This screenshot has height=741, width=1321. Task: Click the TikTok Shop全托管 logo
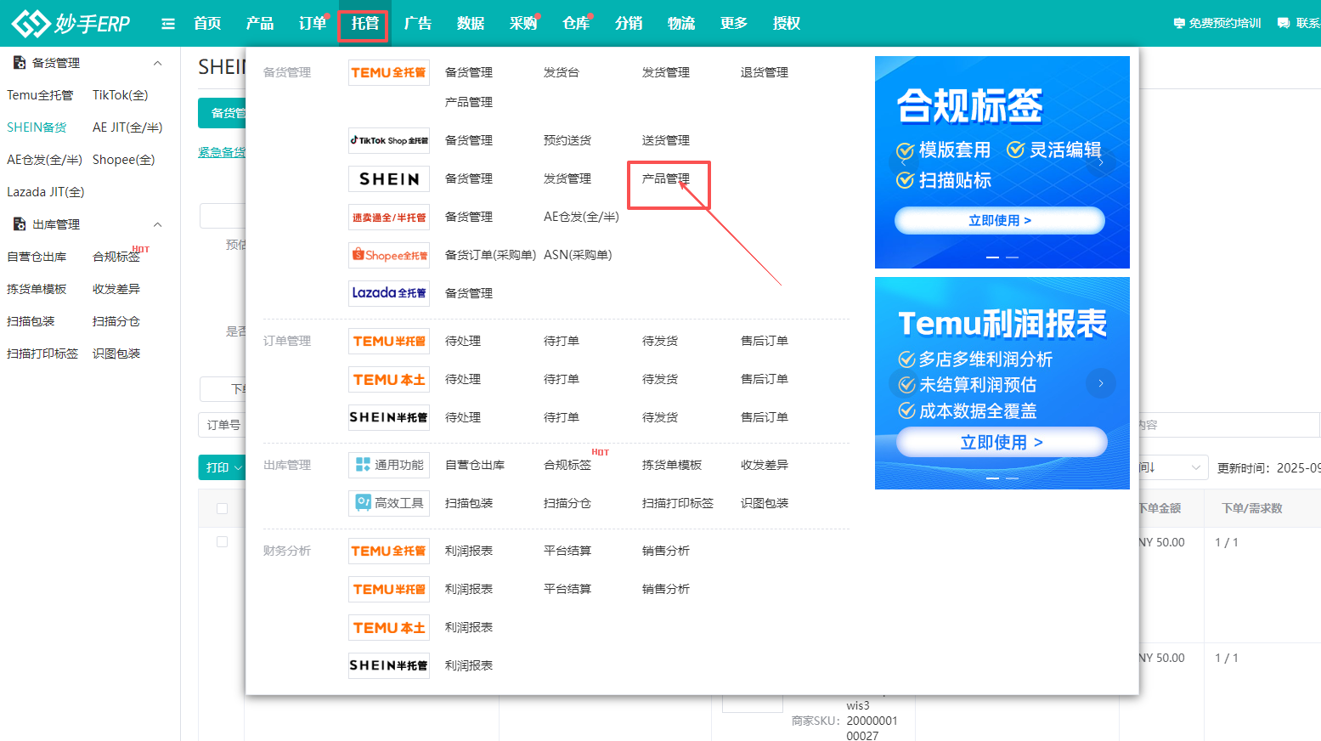click(389, 140)
